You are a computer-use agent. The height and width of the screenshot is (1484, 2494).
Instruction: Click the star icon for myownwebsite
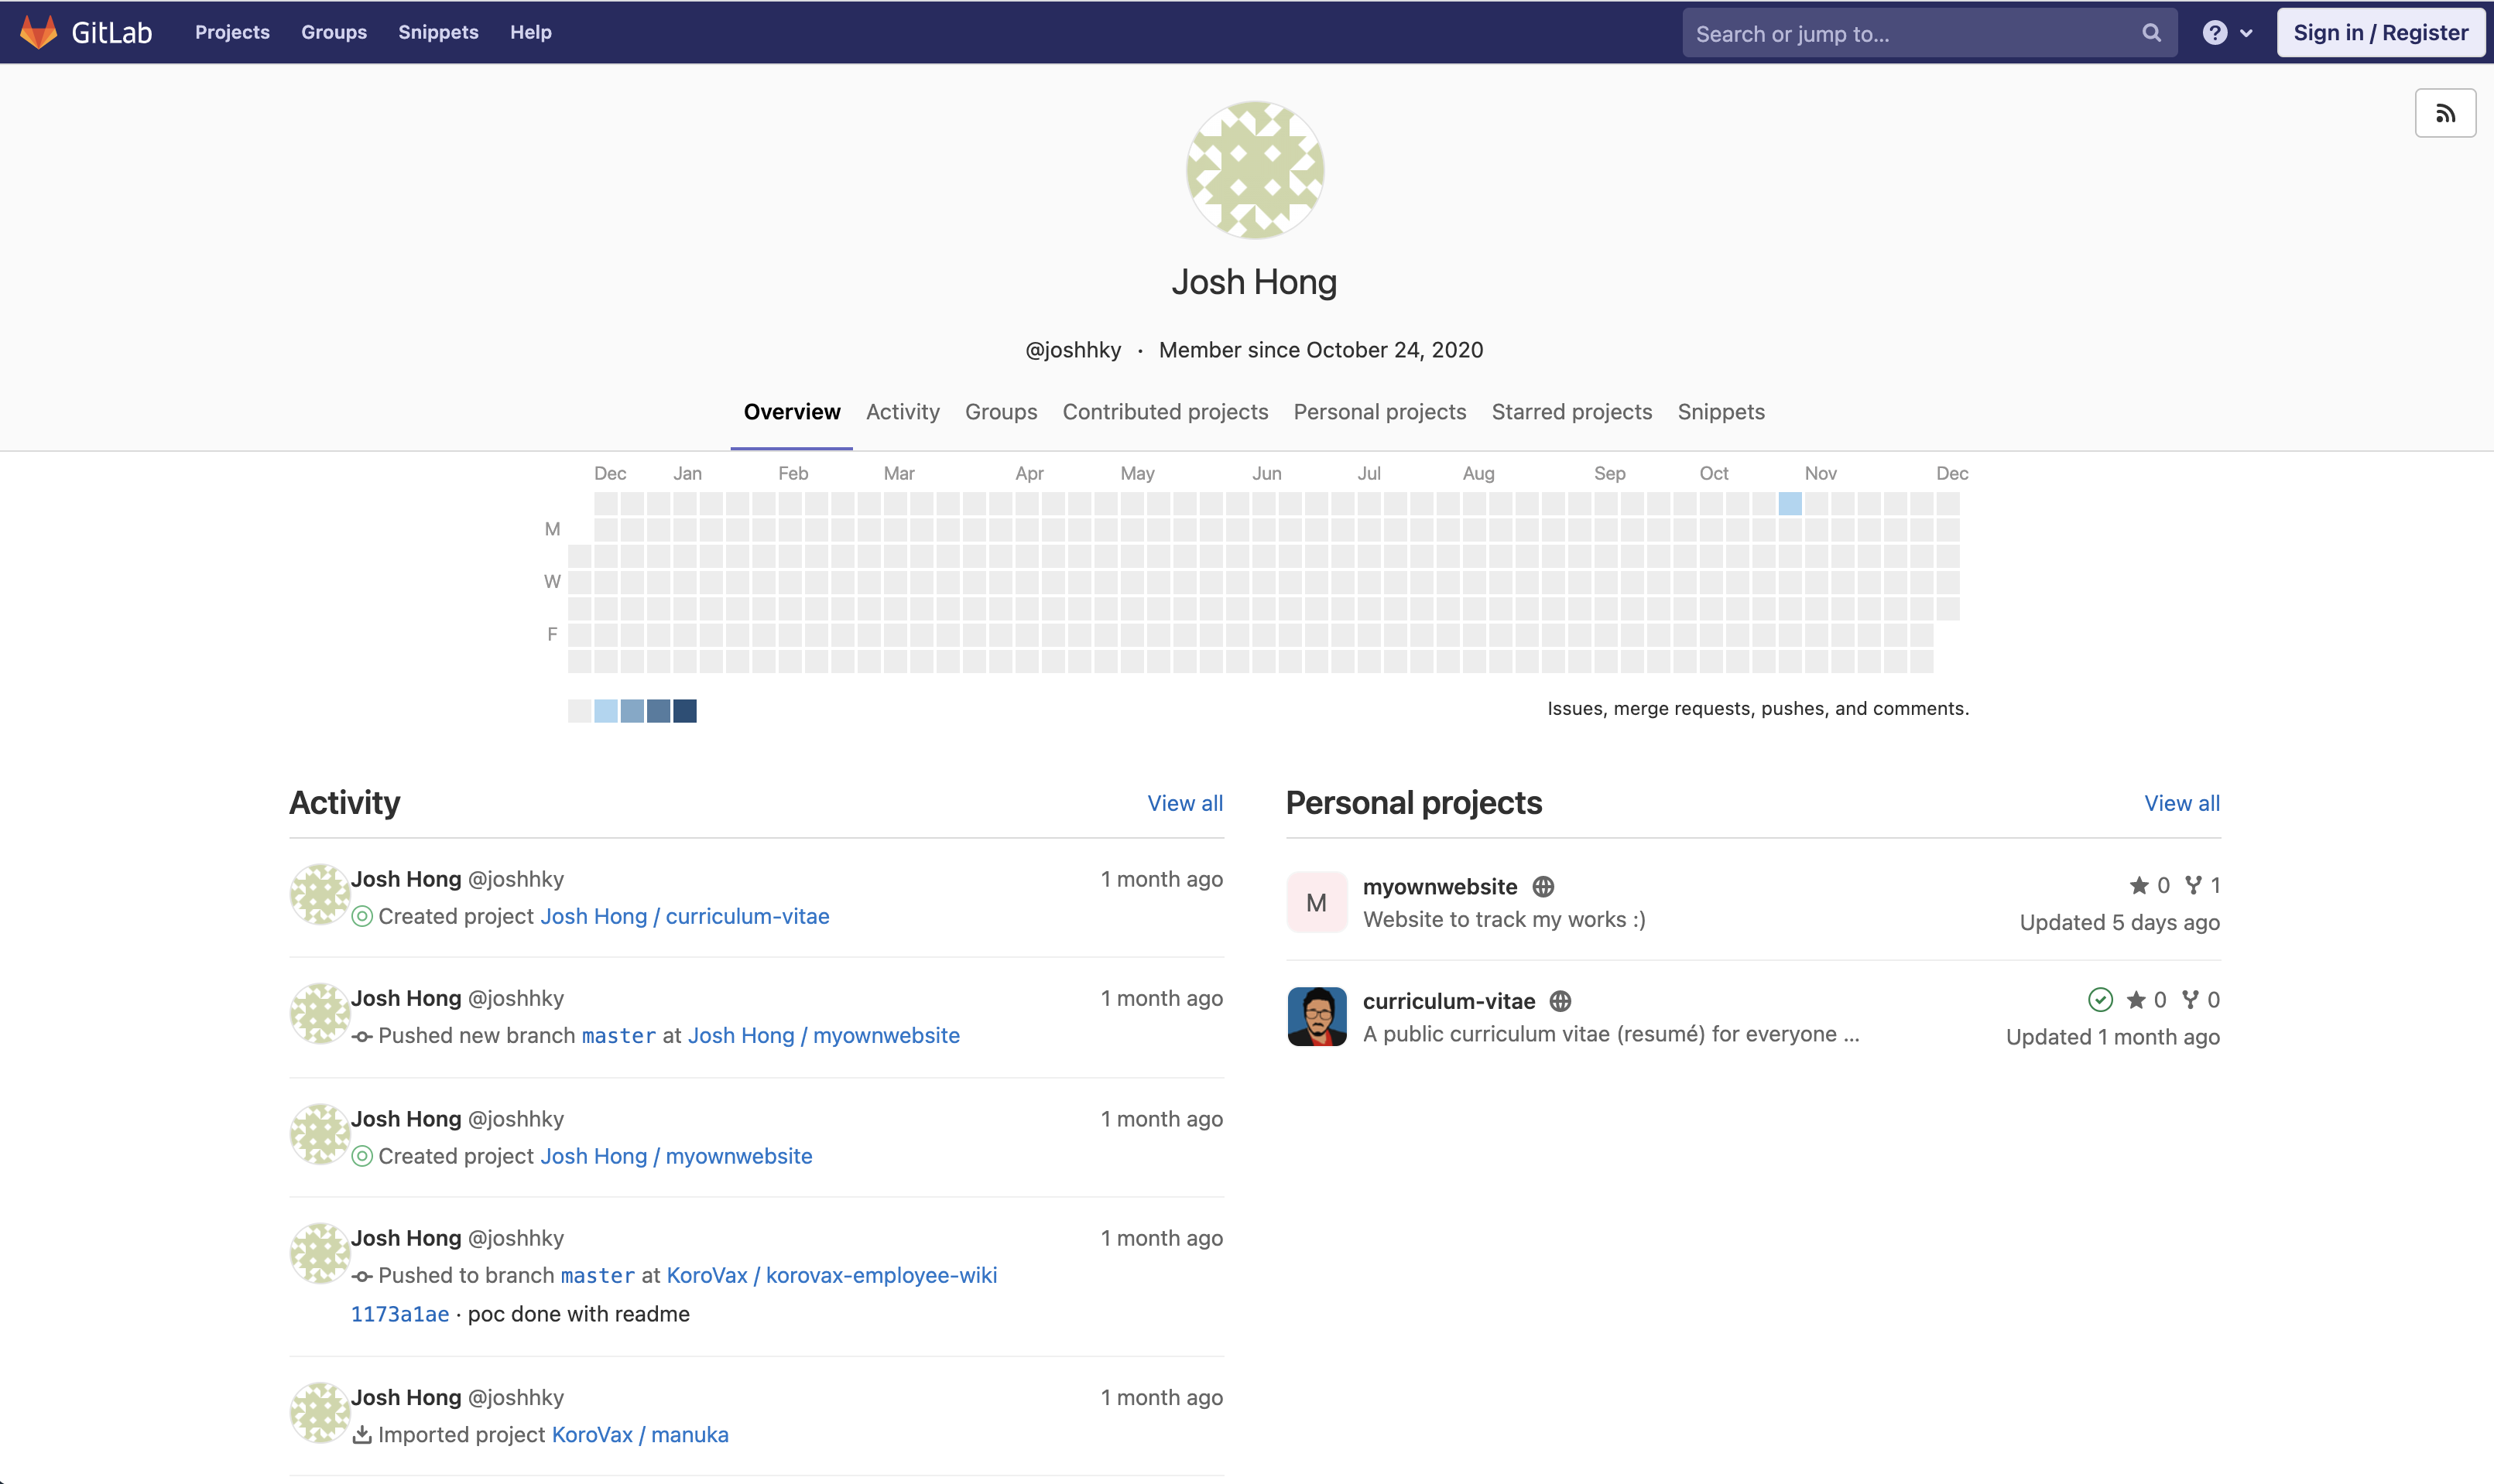tap(2139, 885)
